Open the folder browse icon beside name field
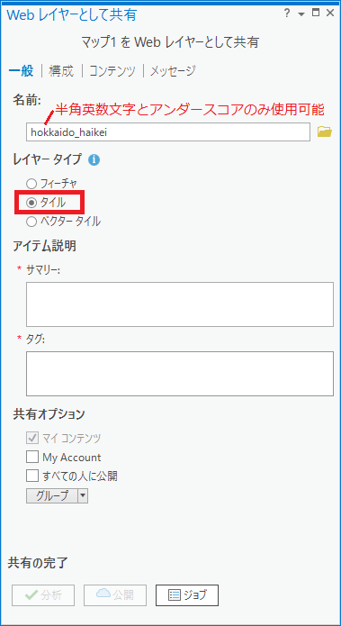 click(324, 132)
